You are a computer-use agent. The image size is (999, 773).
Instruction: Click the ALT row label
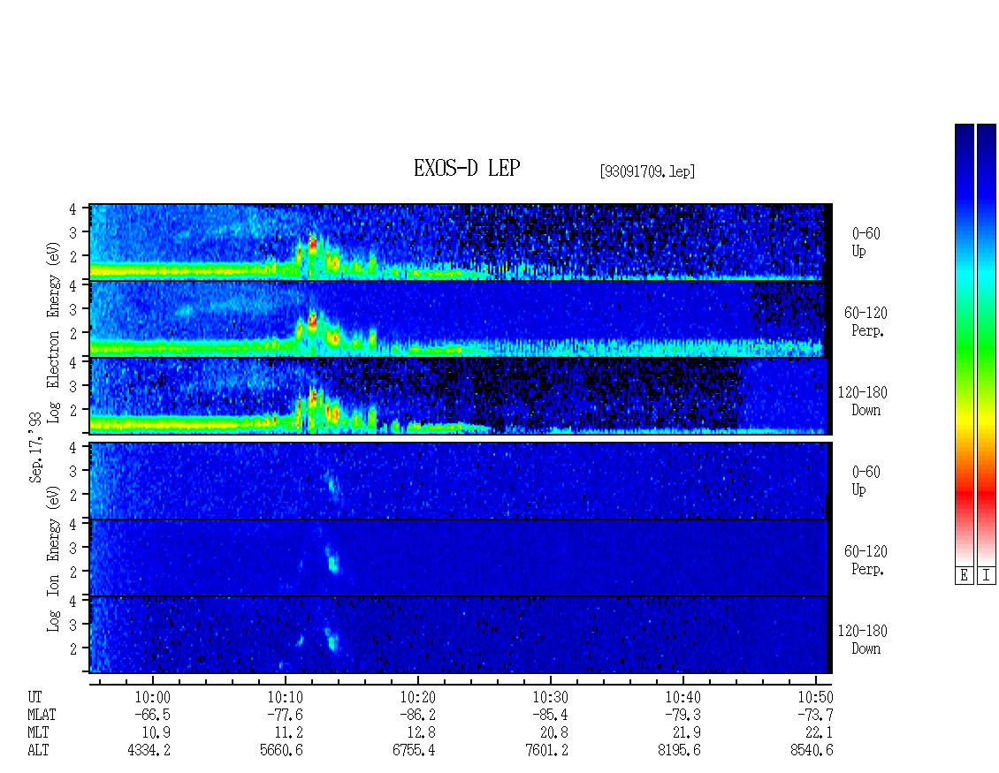(38, 751)
